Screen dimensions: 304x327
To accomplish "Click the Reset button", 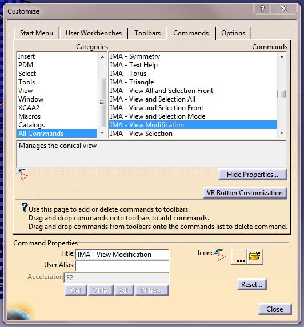I will coord(251,284).
